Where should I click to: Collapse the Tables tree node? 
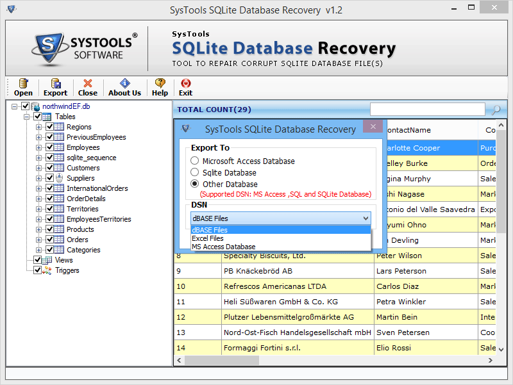point(26,117)
